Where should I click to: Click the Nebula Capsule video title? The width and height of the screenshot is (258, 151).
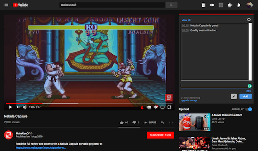pyautogui.click(x=16, y=116)
